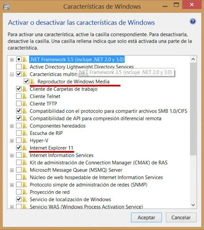204x230 pixels.
Task: Collapse the Características multimedia node
Action: pos(12,74)
